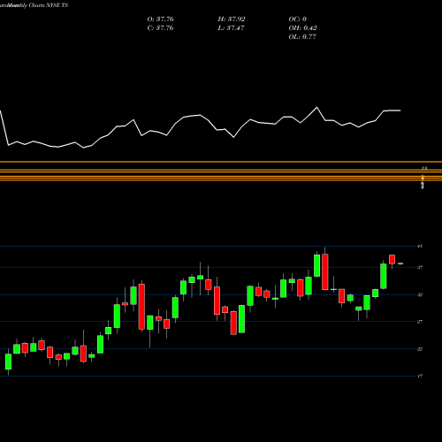Click the price axis label '17'
Viewport: 442px width, 442px height.
point(420,376)
